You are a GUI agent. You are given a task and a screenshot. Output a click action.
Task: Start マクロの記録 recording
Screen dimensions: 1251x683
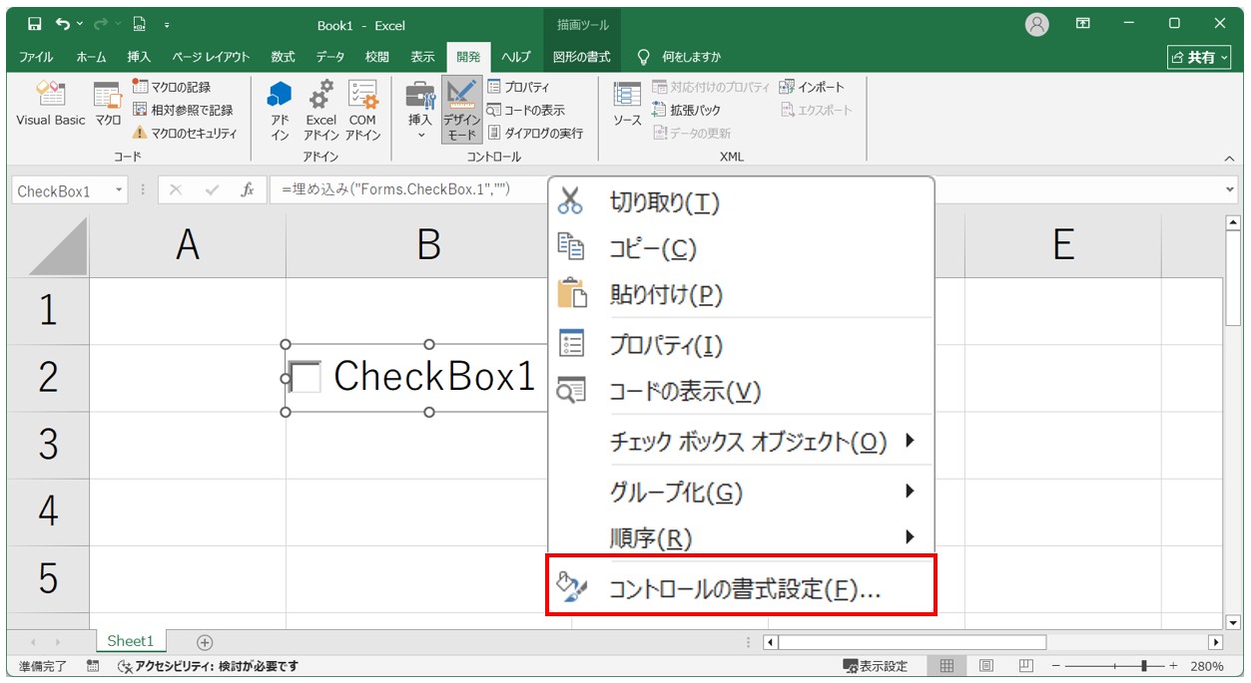pyautogui.click(x=172, y=87)
